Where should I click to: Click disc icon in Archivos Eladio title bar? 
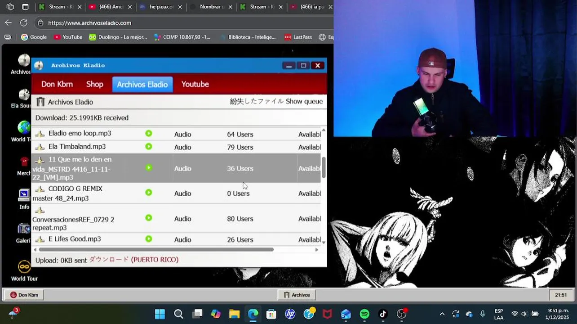click(39, 66)
